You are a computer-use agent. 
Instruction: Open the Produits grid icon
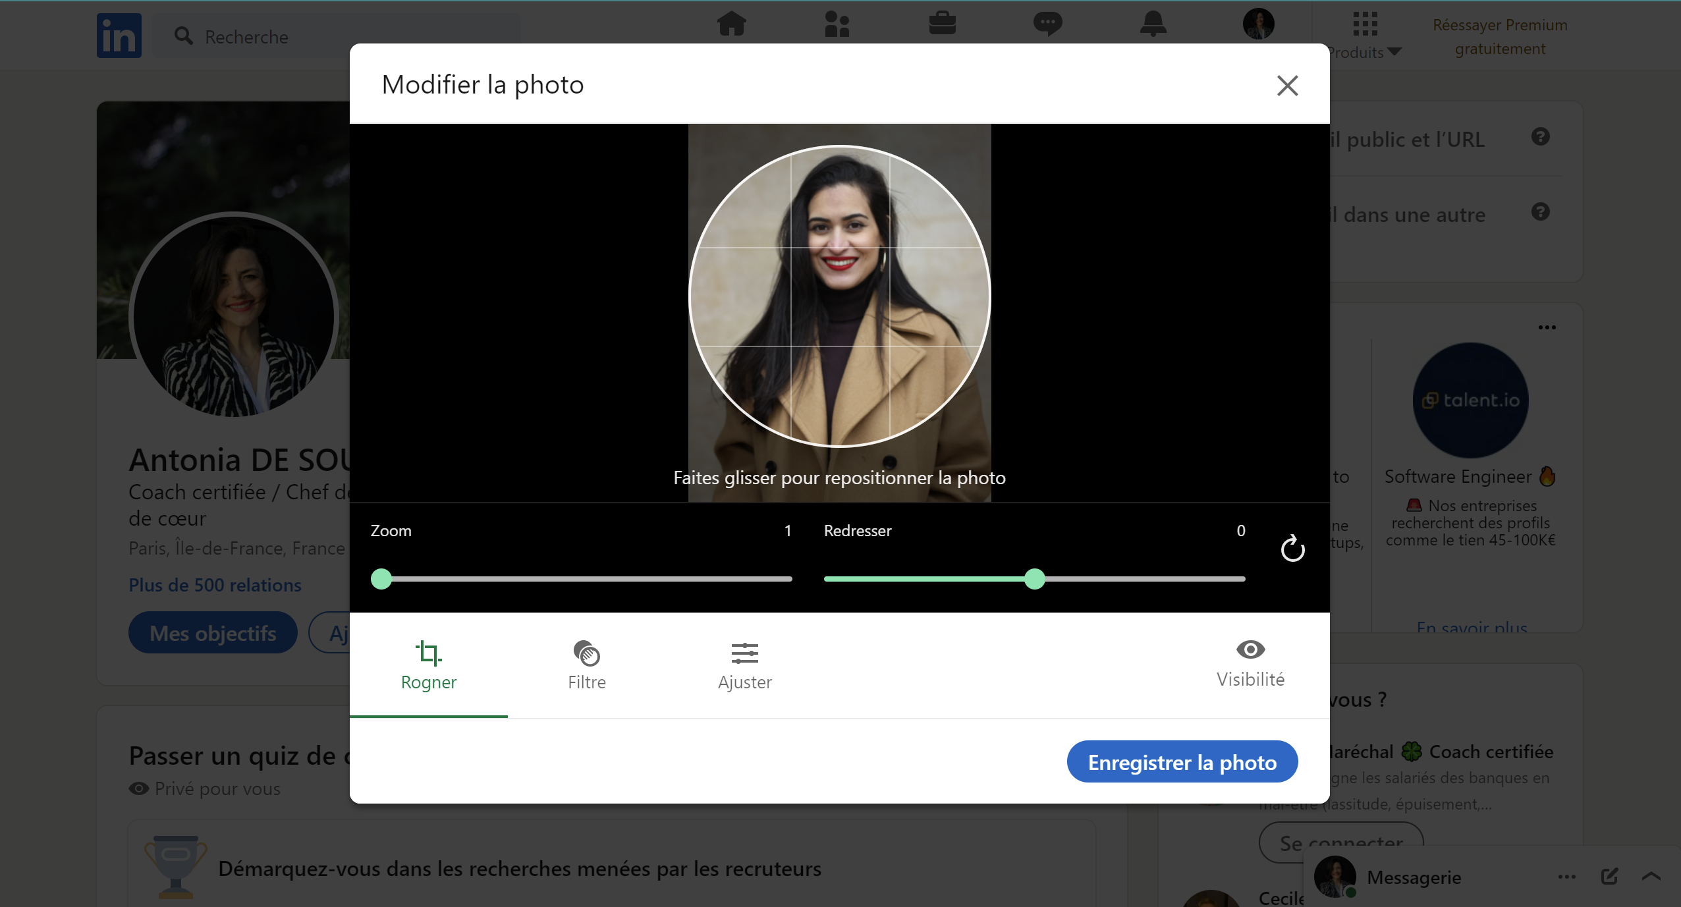[1365, 24]
